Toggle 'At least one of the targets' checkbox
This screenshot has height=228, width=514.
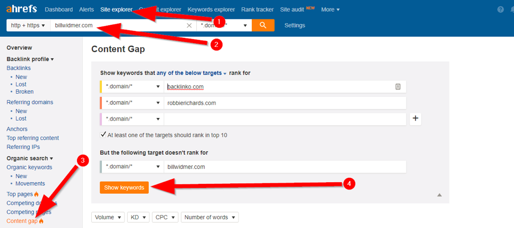(x=103, y=135)
